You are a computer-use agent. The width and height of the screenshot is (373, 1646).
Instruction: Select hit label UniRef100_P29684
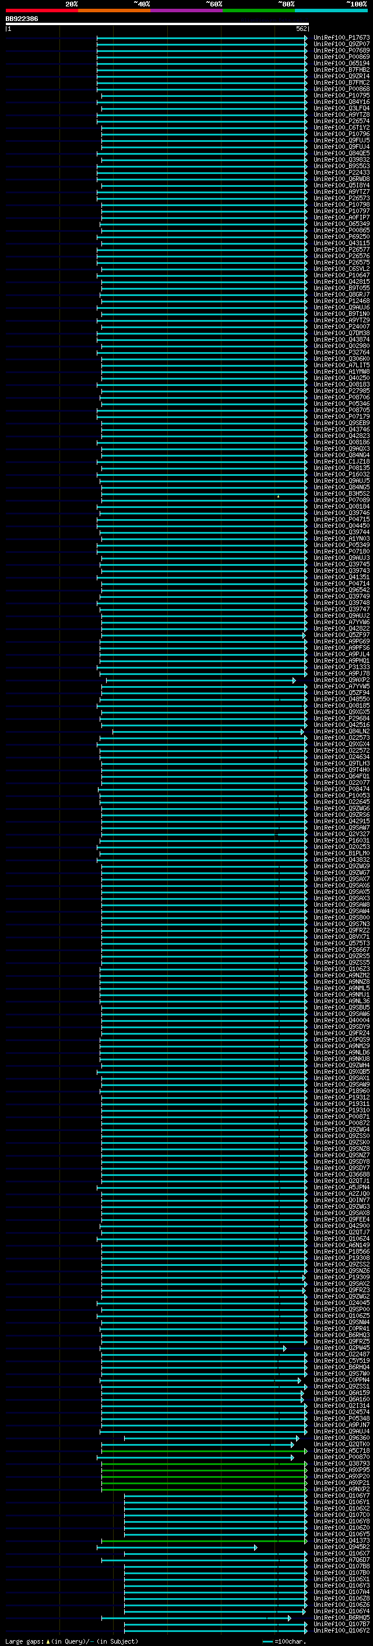[341, 719]
